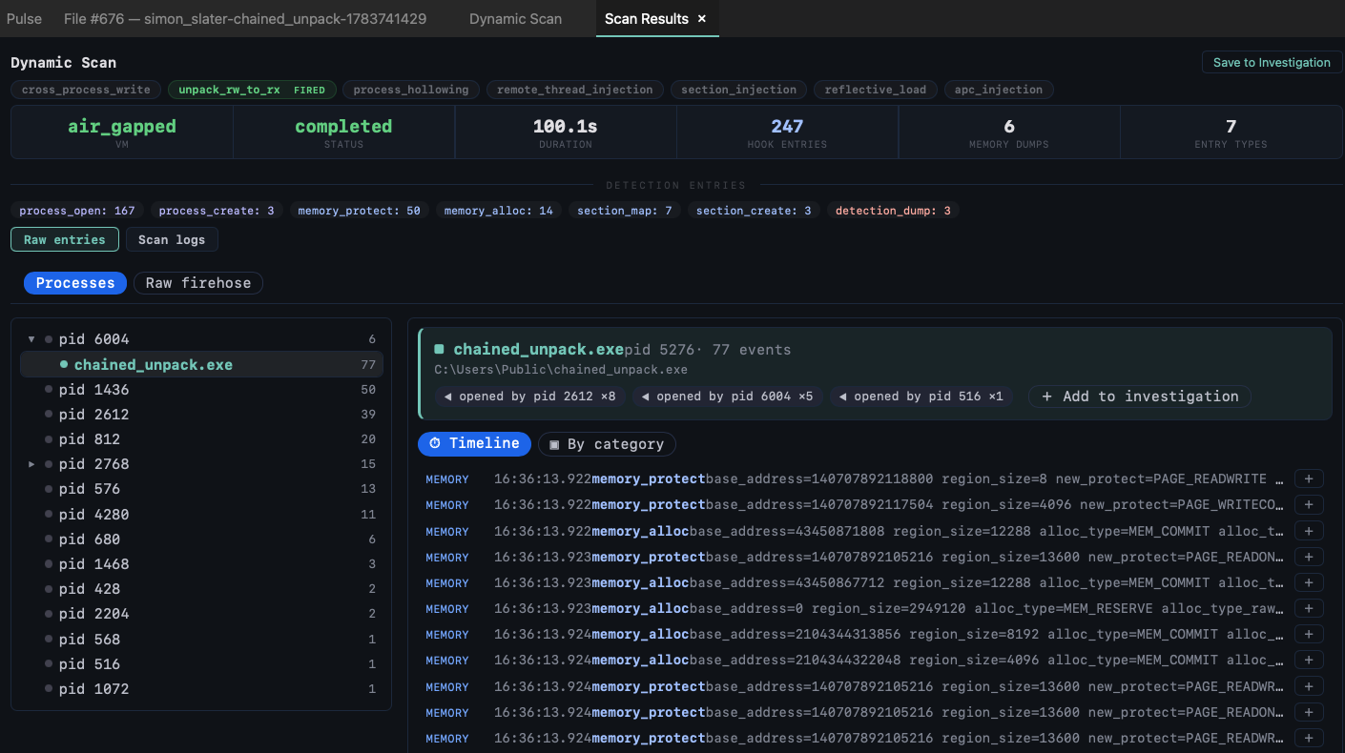Select reflective_load detection chip
The image size is (1345, 753).
(876, 90)
